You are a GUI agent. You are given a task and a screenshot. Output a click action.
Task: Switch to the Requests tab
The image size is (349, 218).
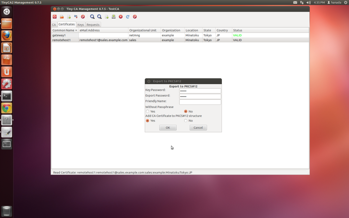coord(93,25)
